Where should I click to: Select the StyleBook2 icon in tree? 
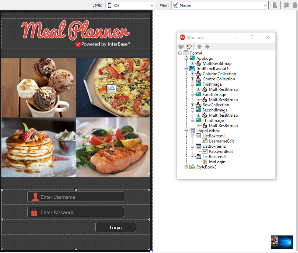pyautogui.click(x=192, y=167)
